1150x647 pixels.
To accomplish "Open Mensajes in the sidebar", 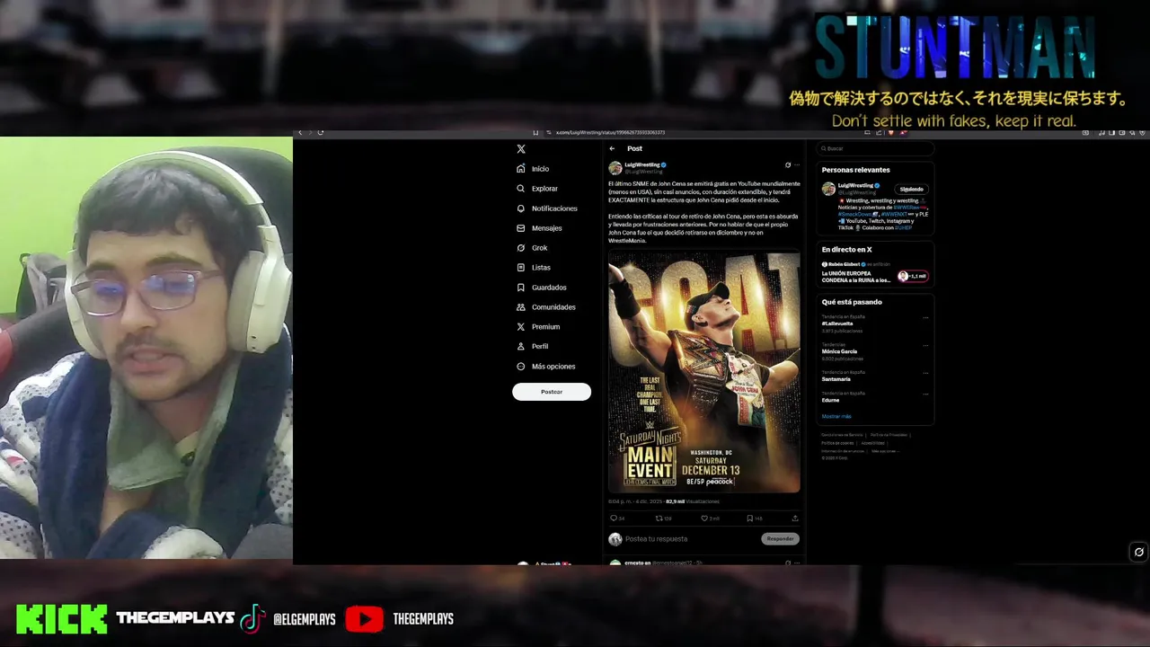I will pos(539,228).
